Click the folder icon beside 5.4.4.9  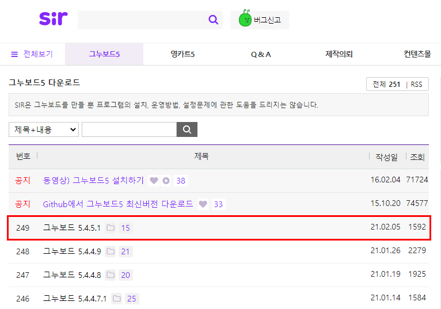tap(111, 251)
